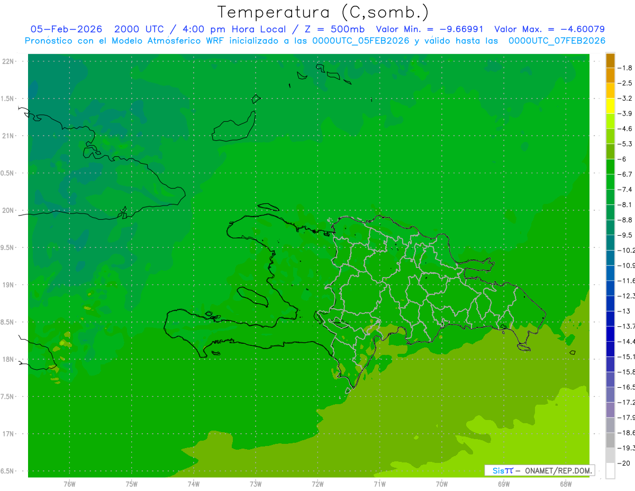Viewport: 635px width, 491px height.
Task: Click the '-13' legend value
Action: (x=624, y=311)
